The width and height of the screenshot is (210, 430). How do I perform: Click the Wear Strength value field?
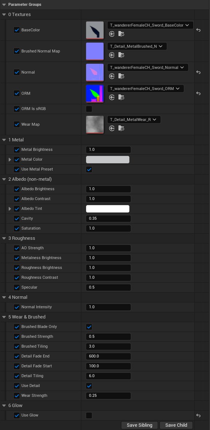click(108, 396)
